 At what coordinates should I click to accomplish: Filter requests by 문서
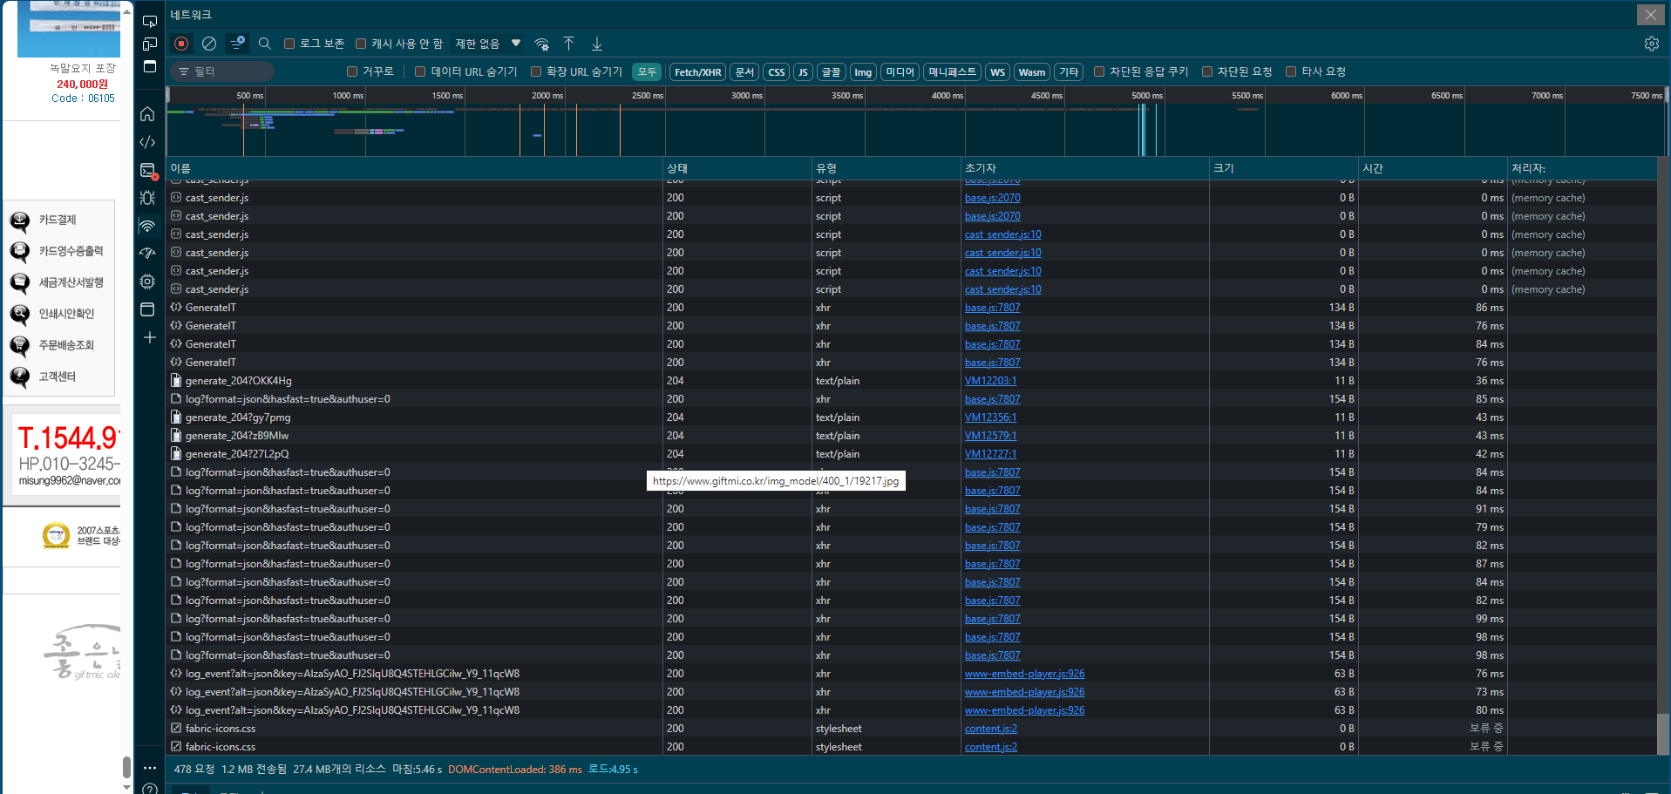pyautogui.click(x=744, y=71)
